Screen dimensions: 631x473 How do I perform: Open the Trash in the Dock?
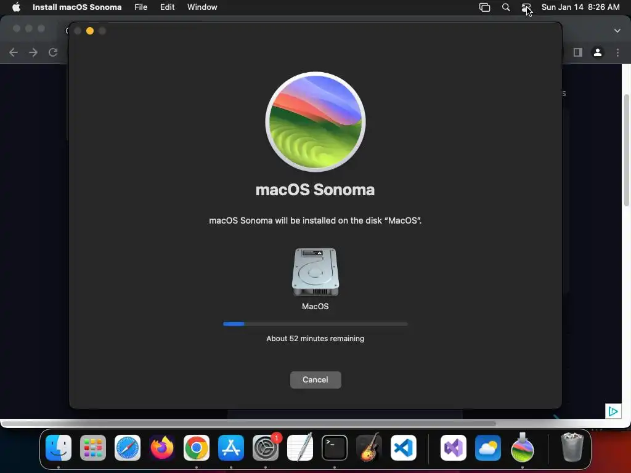point(572,448)
